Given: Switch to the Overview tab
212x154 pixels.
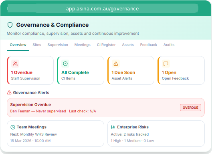Looking at the screenshot, I should click(18, 45).
